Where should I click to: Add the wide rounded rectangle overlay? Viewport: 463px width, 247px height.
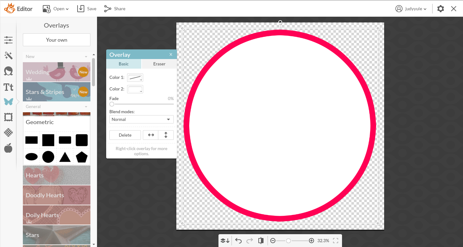tap(65, 140)
